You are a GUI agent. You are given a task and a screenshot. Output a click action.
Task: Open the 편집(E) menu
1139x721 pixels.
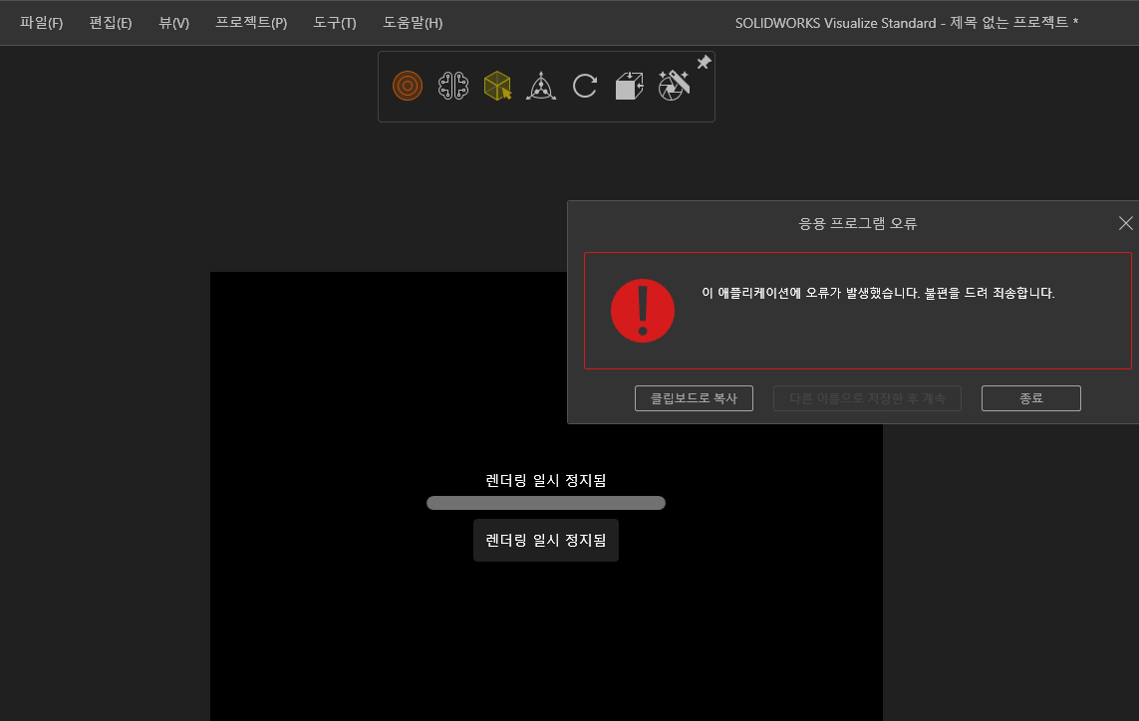(x=111, y=23)
